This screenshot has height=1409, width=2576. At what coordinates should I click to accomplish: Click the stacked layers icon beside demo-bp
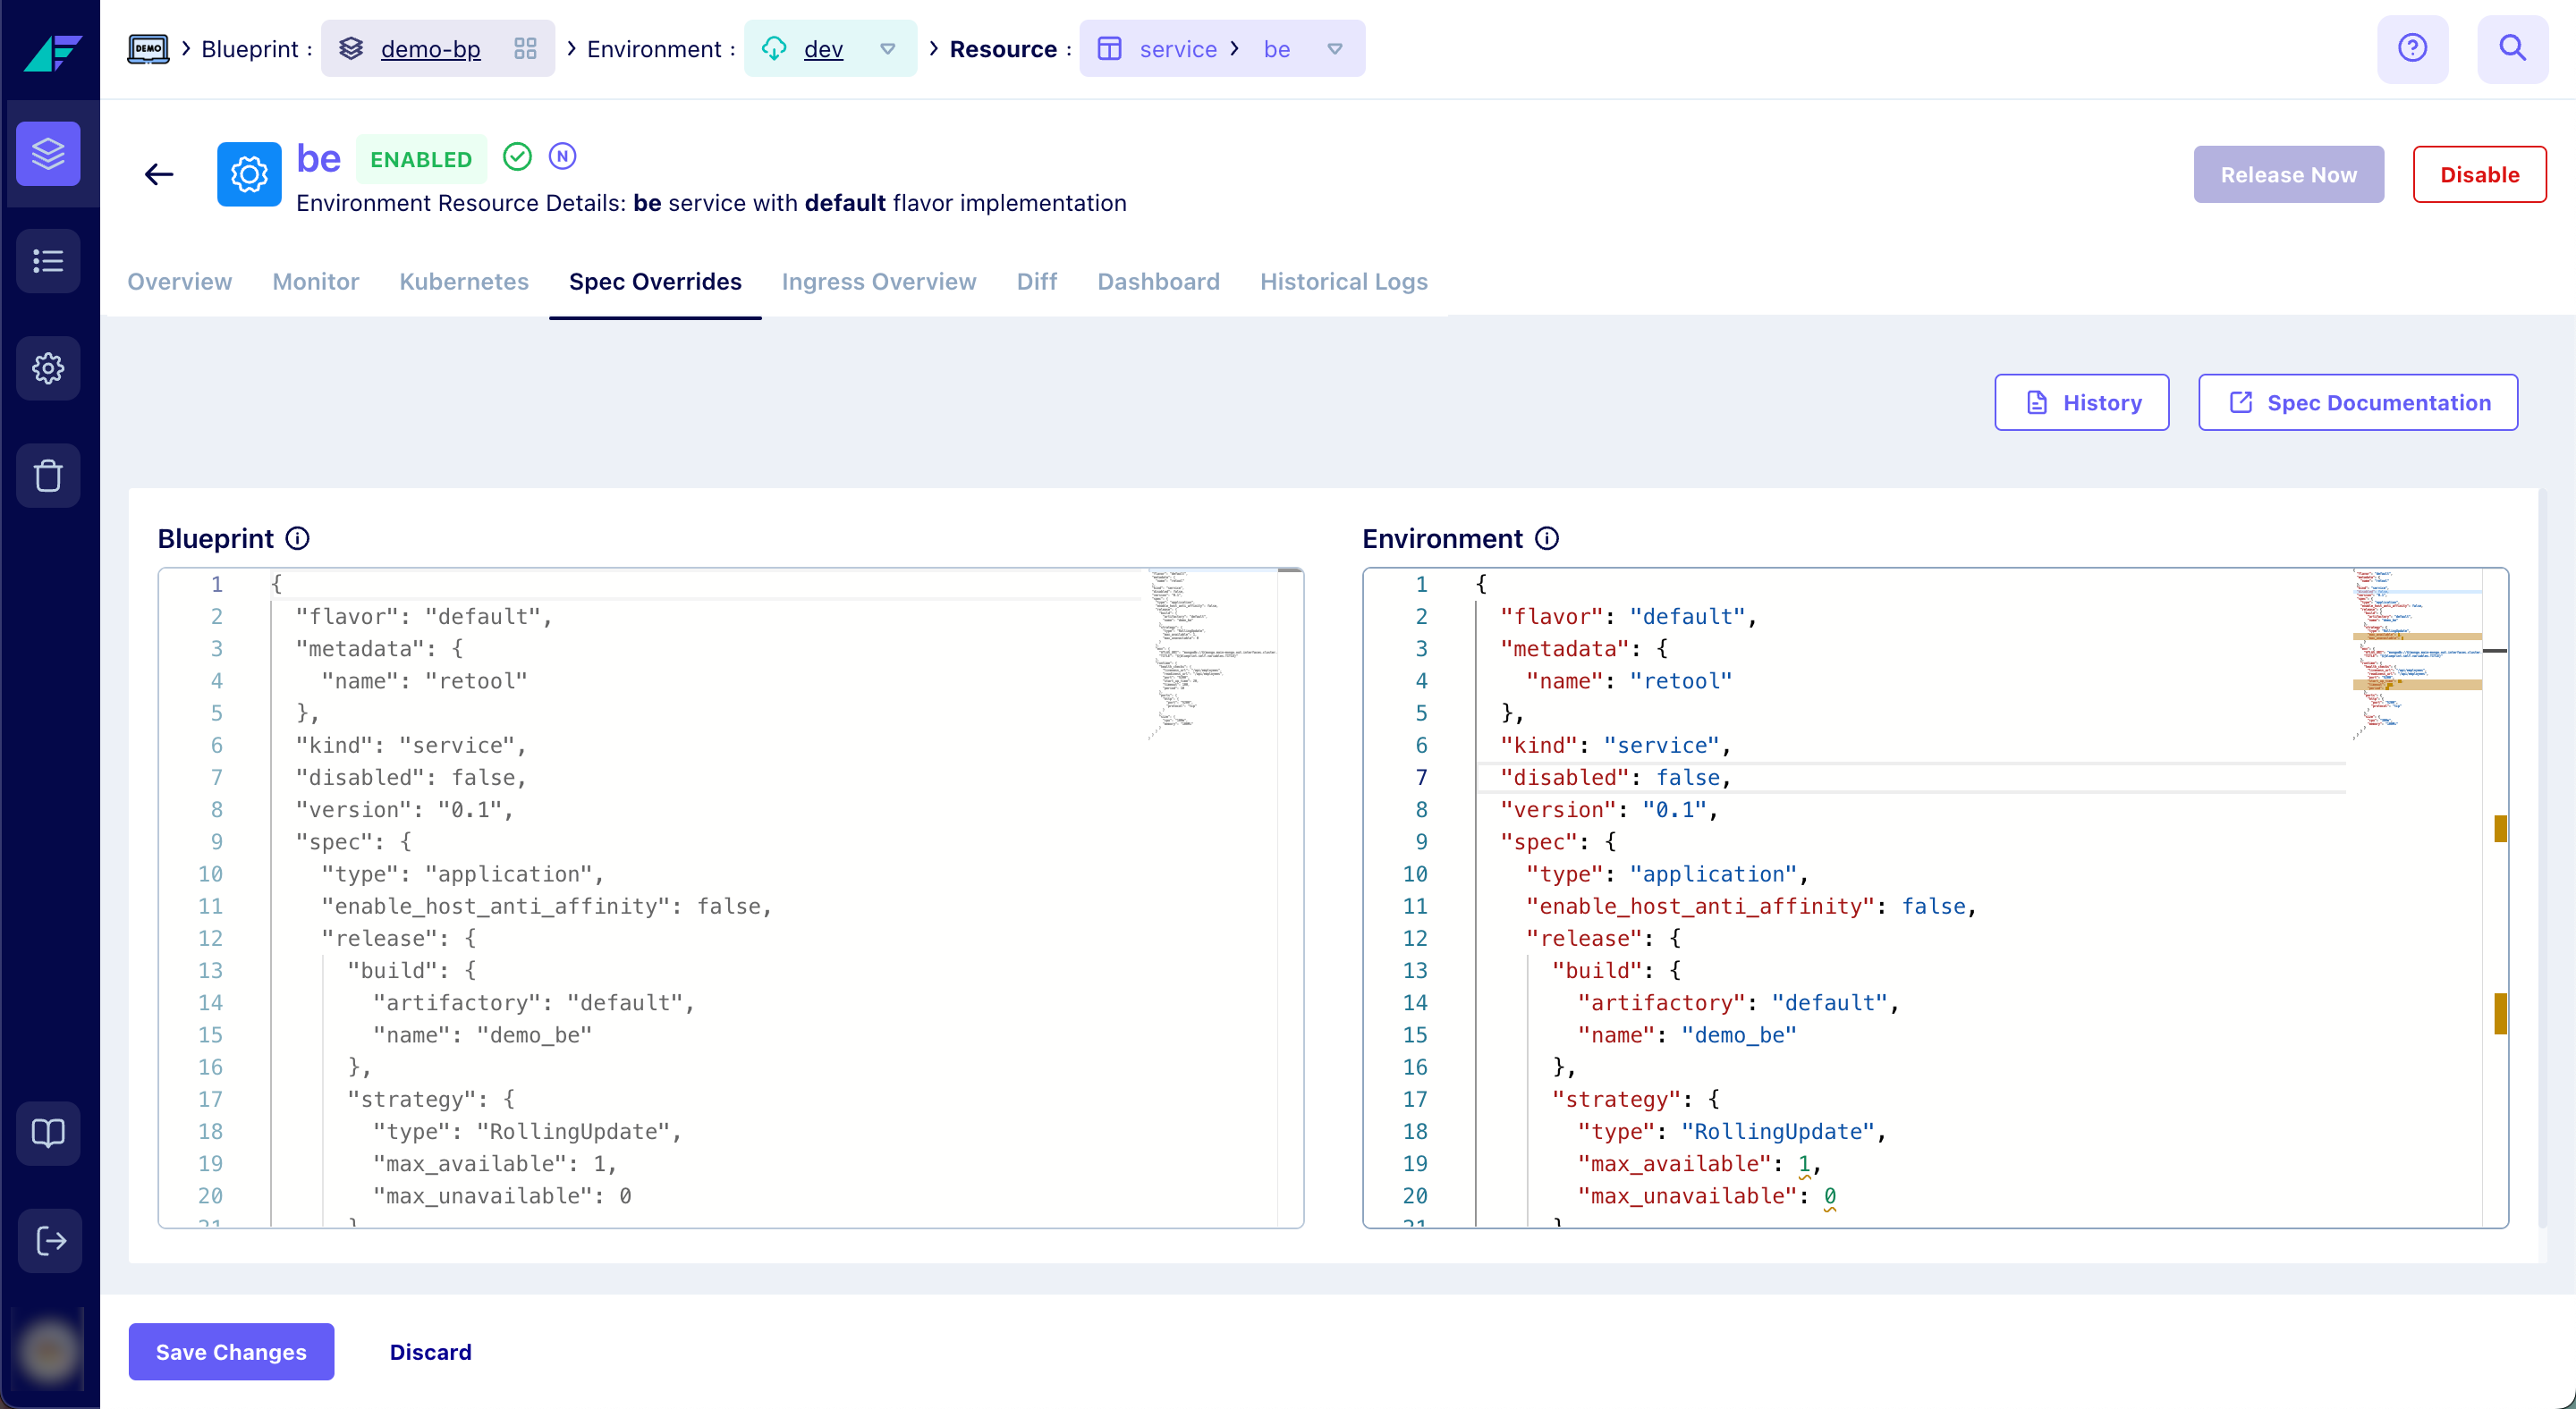(x=351, y=49)
